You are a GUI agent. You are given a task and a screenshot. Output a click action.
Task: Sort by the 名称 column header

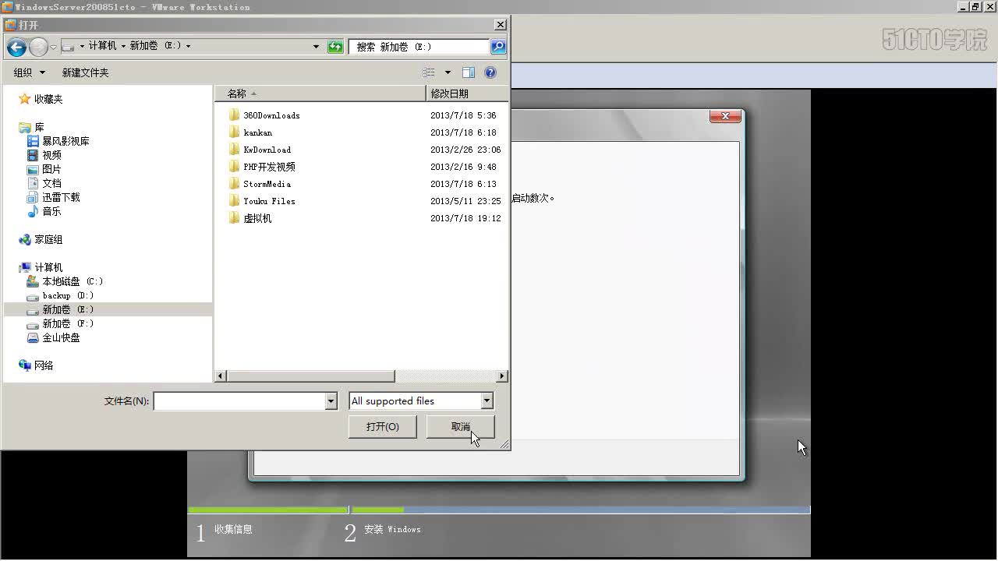click(x=320, y=93)
